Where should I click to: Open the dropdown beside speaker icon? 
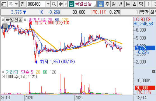click(66, 4)
